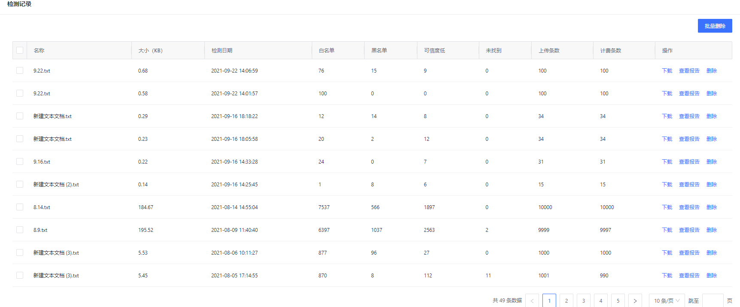The height and width of the screenshot is (307, 740).
Task: Open pagination page 3
Action: pyautogui.click(x=584, y=301)
